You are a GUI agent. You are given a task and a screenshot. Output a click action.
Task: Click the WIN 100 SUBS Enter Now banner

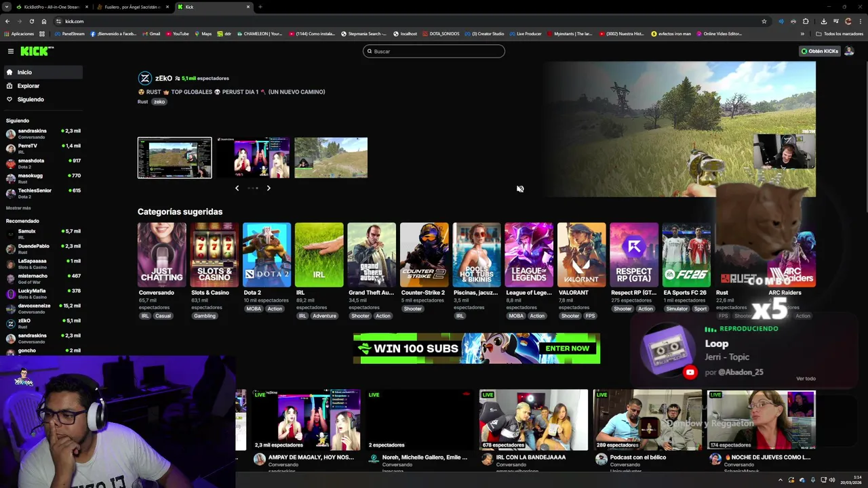pos(477,348)
